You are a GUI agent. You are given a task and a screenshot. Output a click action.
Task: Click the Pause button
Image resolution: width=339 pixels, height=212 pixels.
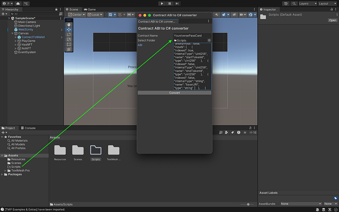pyautogui.click(x=169, y=3)
